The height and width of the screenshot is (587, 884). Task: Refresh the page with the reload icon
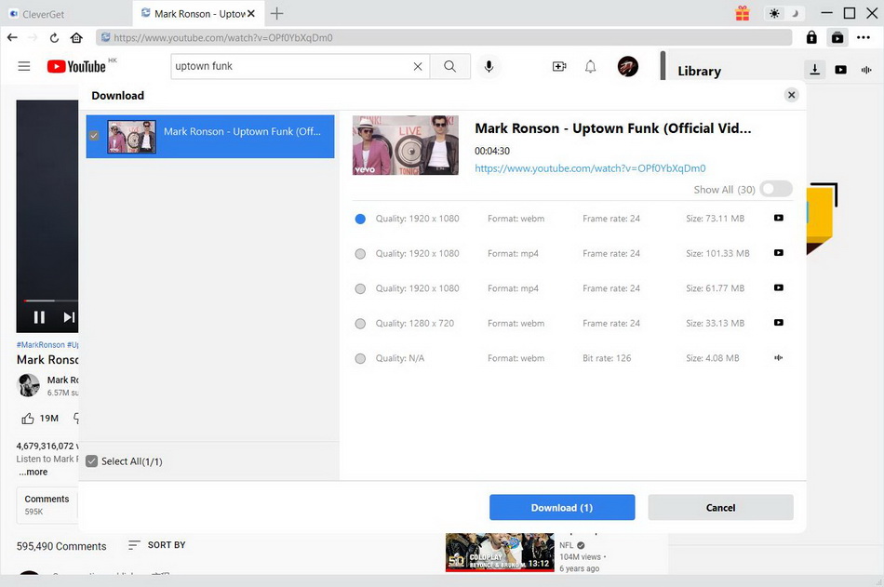tap(54, 38)
